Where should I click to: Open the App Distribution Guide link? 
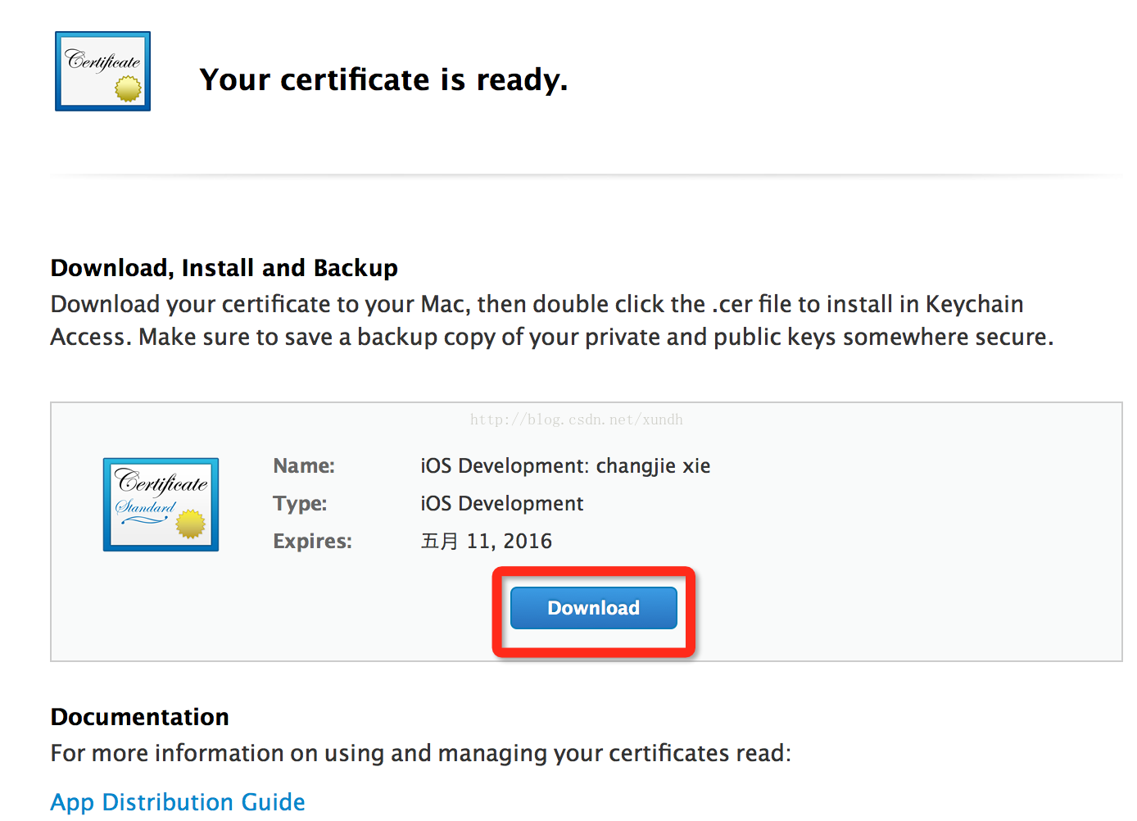(178, 801)
